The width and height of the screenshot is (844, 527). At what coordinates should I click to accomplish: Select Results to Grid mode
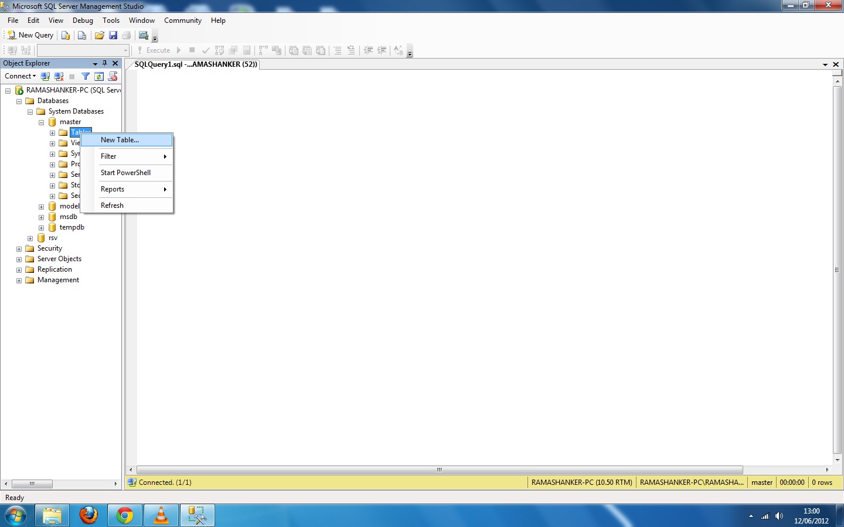(307, 50)
